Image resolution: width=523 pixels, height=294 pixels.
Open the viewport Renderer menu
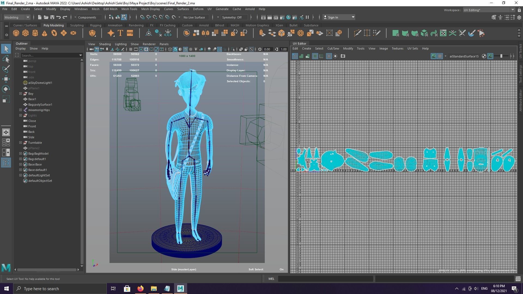tap(149, 44)
